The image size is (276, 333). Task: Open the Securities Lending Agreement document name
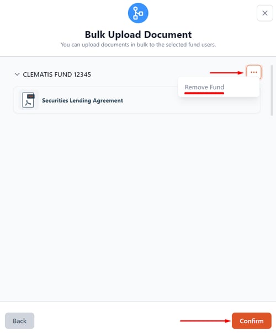(82, 100)
